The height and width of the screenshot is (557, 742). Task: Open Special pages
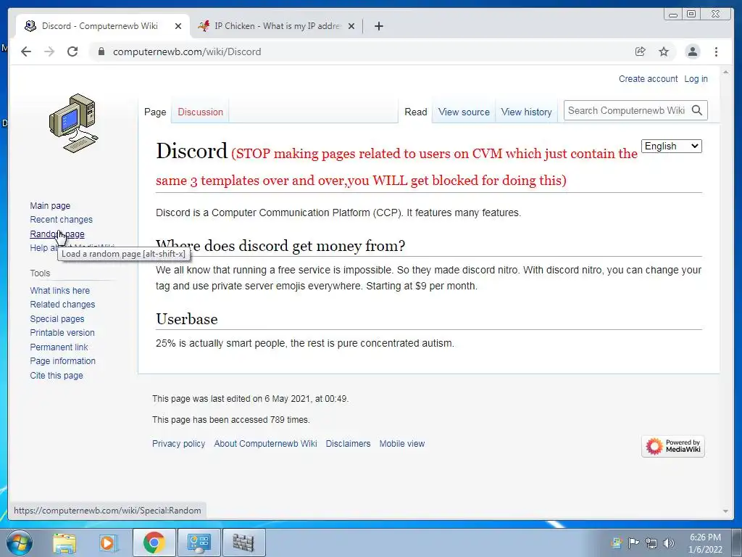57,319
